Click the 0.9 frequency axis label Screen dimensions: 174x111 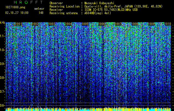pos(2,64)
